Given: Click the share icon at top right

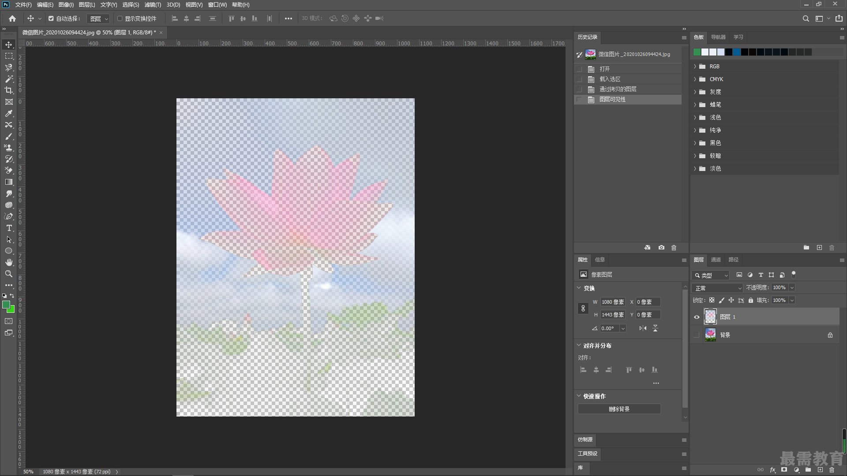Looking at the screenshot, I should (839, 19).
